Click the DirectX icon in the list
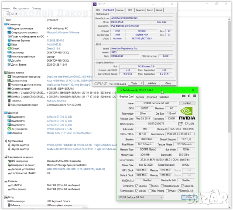Viewport: 233px width, 210px height. [x=9, y=49]
